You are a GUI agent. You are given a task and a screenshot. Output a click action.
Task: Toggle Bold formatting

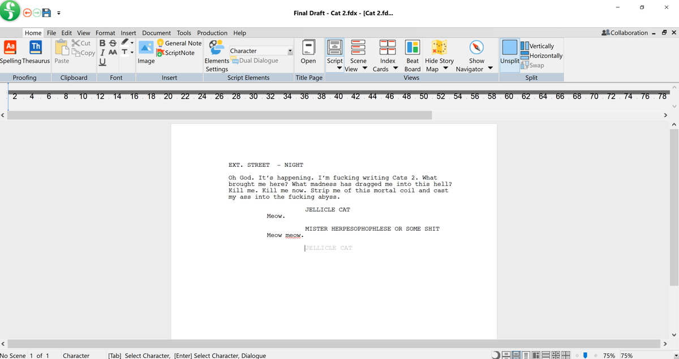pyautogui.click(x=102, y=42)
